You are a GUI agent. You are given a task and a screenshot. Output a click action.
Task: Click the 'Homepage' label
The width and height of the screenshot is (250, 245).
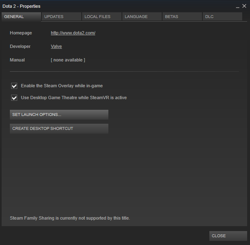pyautogui.click(x=21, y=33)
